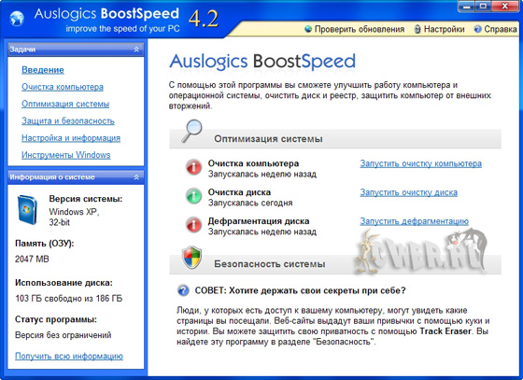
Task: Click the check updates globe icon
Action: coord(308,29)
